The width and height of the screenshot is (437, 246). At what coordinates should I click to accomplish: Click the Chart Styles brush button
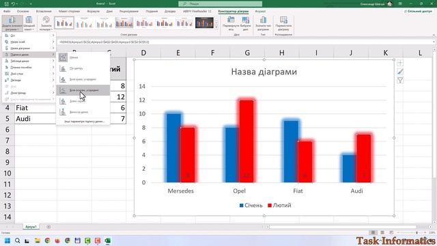(x=400, y=72)
